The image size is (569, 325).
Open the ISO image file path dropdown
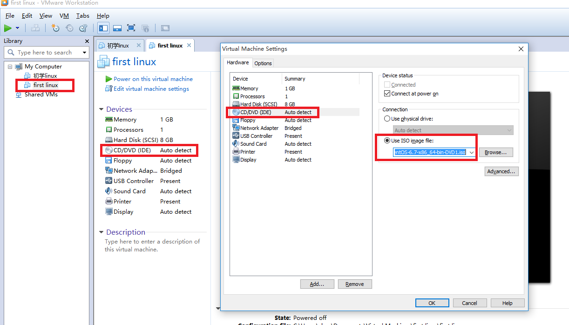[x=472, y=152]
